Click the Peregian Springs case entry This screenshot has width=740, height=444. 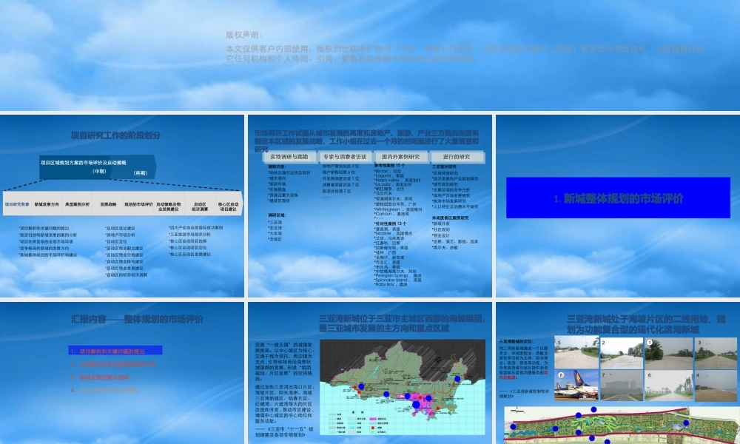[x=397, y=275]
